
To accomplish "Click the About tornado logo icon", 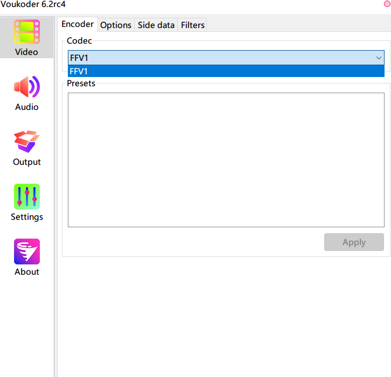I will click(27, 252).
